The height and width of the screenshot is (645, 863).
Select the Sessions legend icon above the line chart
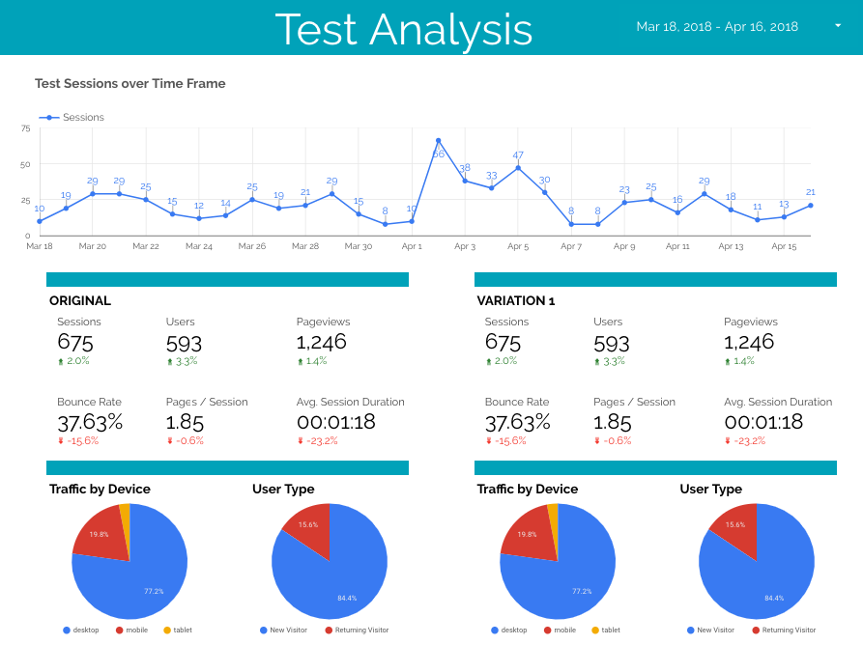48,117
